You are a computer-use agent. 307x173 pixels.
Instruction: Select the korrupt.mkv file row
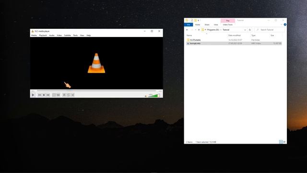(234, 43)
